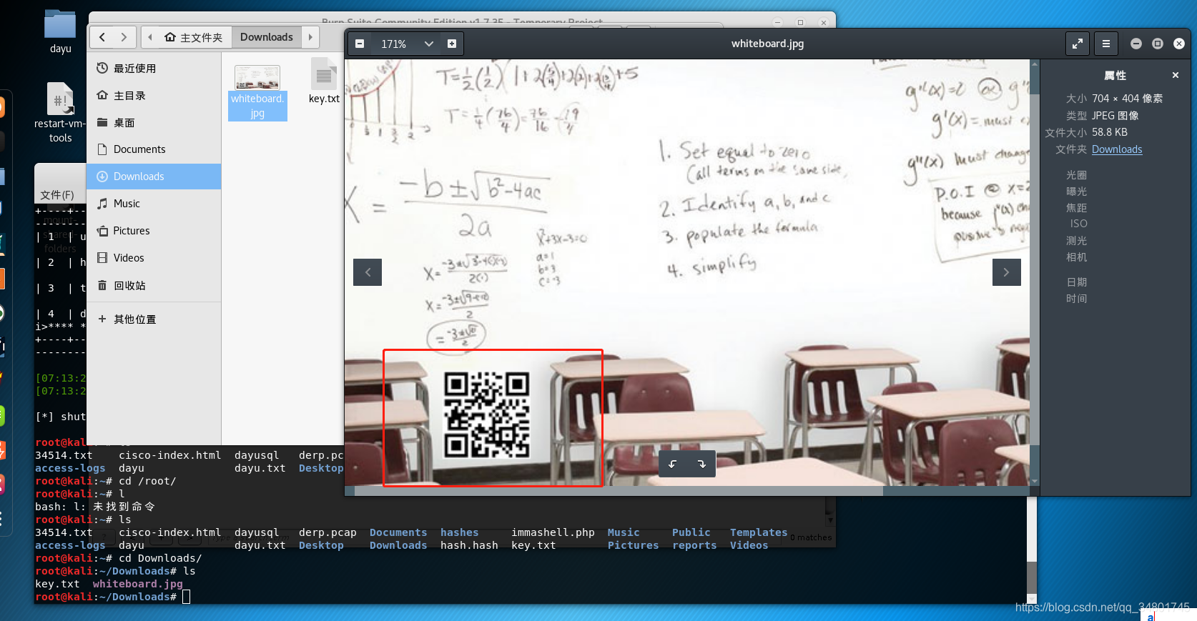Open the File menu in terminal window
1197x621 pixels.
pos(56,194)
